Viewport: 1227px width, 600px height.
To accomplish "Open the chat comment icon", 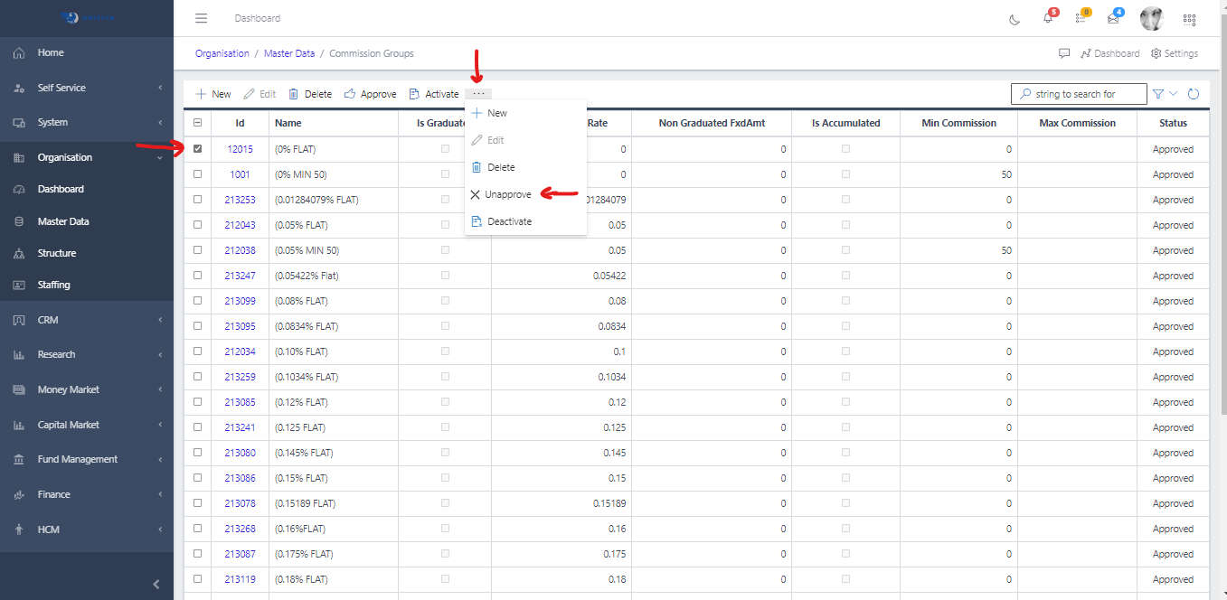I will coord(1064,53).
